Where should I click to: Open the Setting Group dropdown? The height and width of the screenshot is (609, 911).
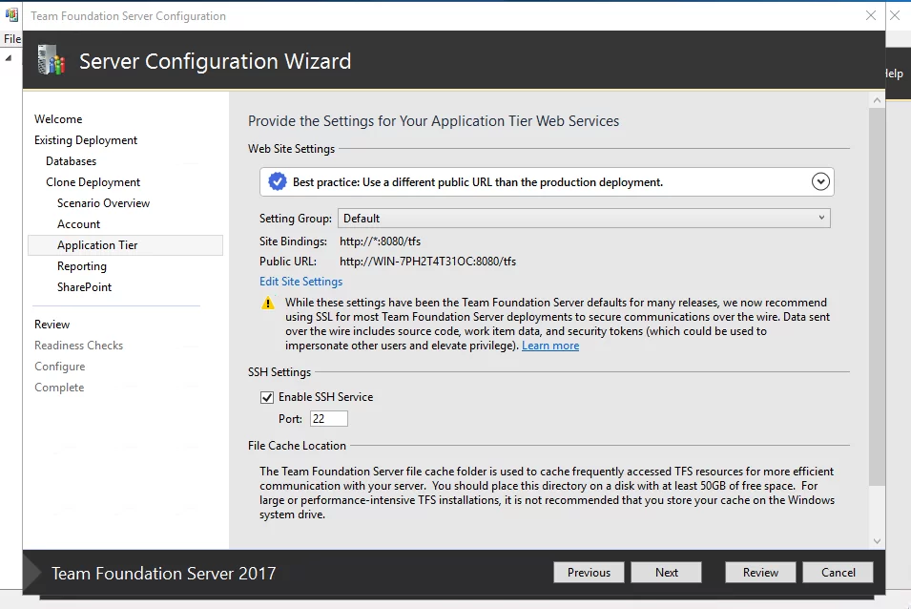click(584, 219)
